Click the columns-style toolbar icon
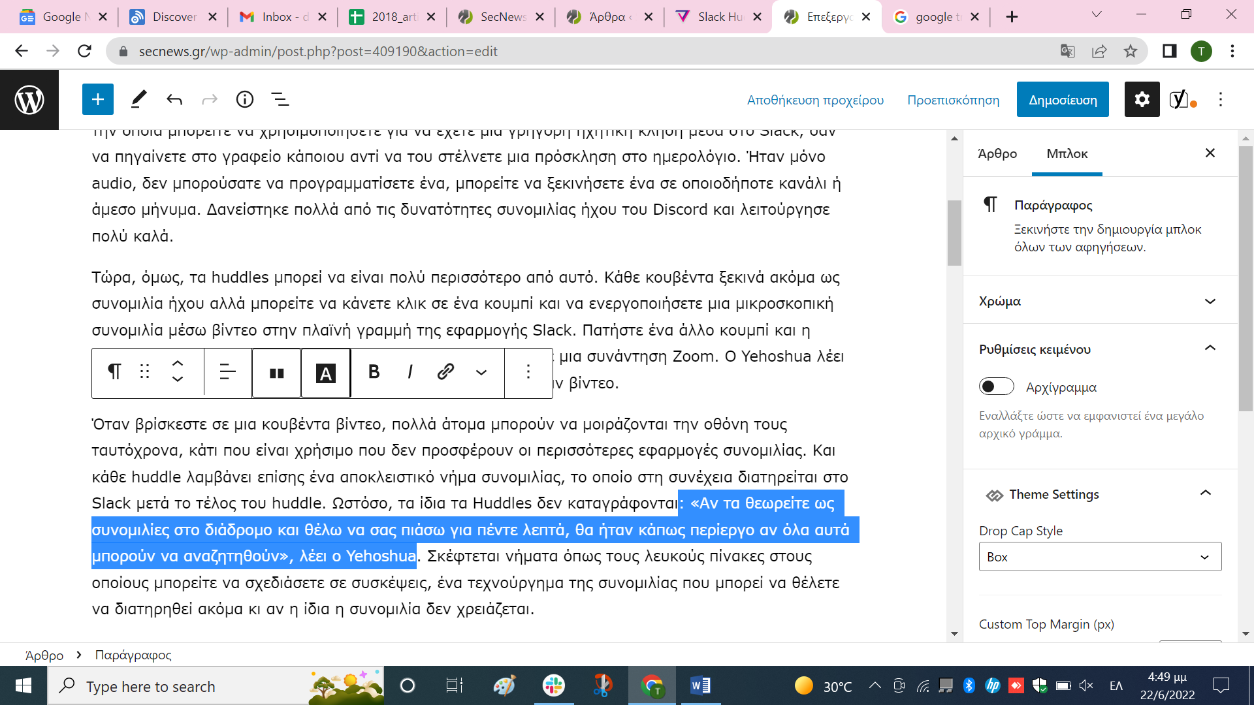 click(277, 373)
